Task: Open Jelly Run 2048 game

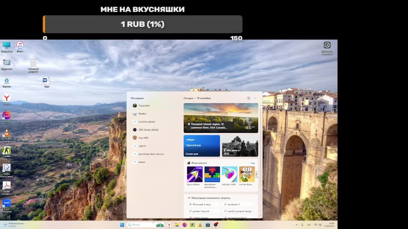Action: (x=229, y=176)
